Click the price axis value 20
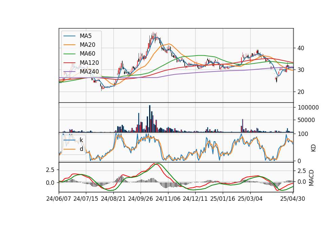This screenshot has height=234, width=326. (x=301, y=92)
